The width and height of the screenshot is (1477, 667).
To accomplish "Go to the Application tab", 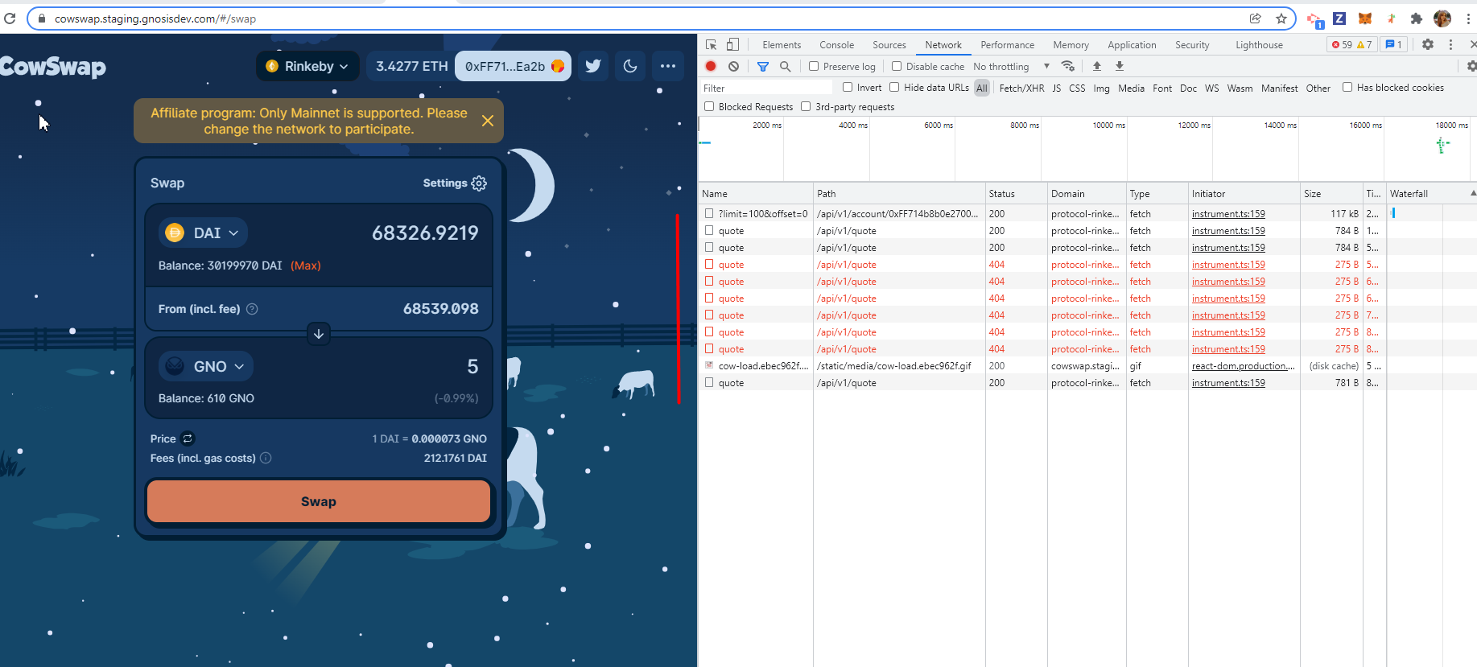I will pos(1132,45).
